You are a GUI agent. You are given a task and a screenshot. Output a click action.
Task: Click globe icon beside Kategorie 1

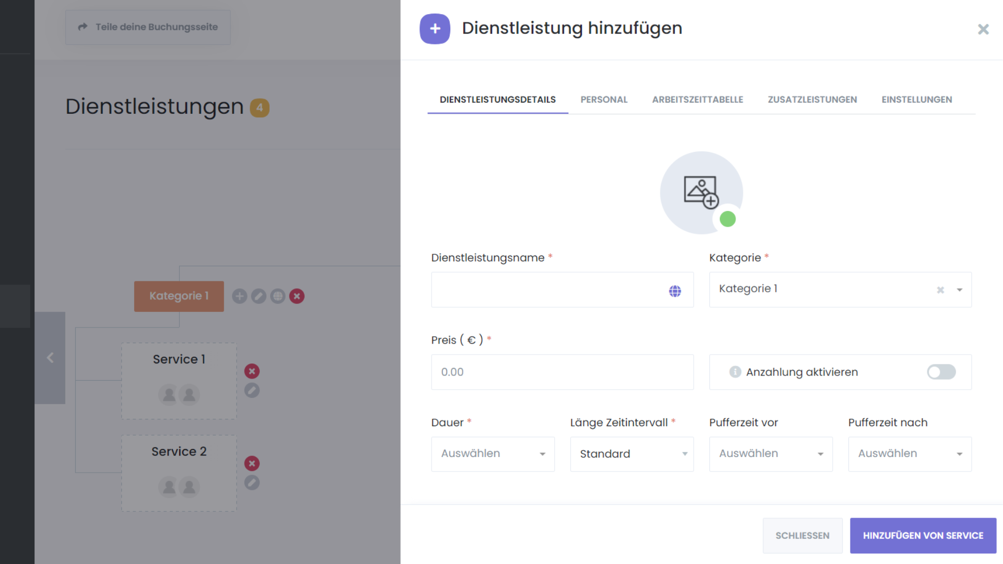[x=278, y=296]
